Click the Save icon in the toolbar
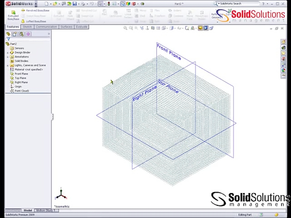This screenshot has height=218, width=291. pyautogui.click(x=74, y=4)
